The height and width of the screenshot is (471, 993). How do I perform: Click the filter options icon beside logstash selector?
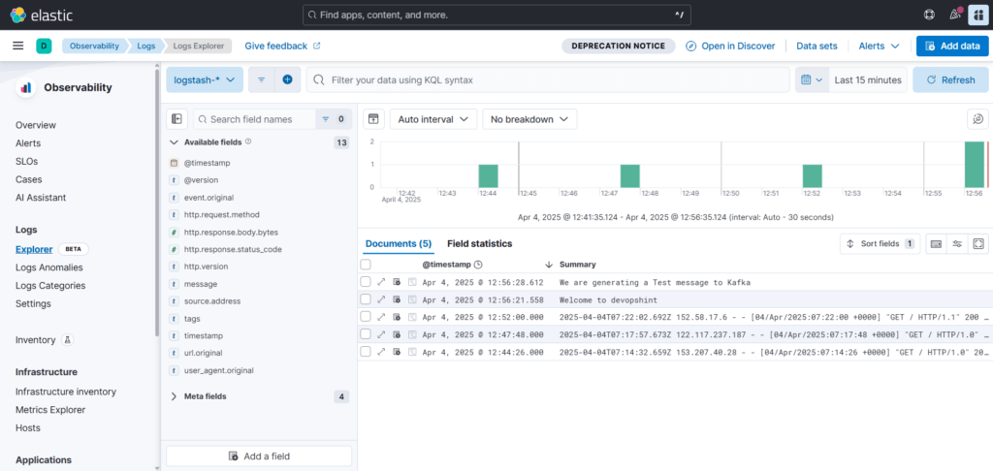pyautogui.click(x=261, y=79)
